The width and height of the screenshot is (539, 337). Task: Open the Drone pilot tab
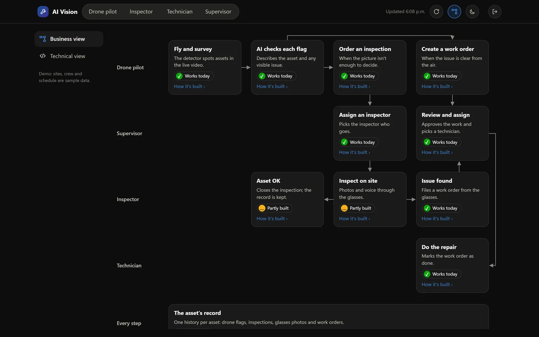tap(103, 11)
